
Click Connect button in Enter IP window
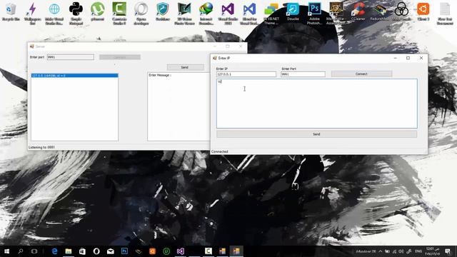pos(361,74)
